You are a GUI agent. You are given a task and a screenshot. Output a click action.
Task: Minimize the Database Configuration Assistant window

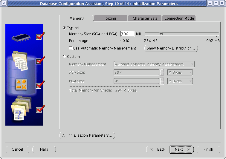point(210,3)
